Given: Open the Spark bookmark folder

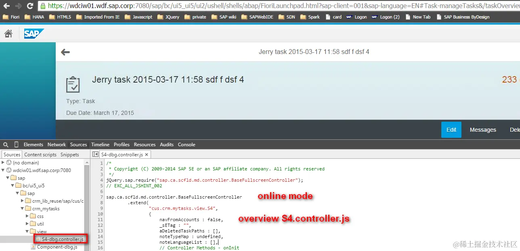Looking at the screenshot, I should click(310, 17).
